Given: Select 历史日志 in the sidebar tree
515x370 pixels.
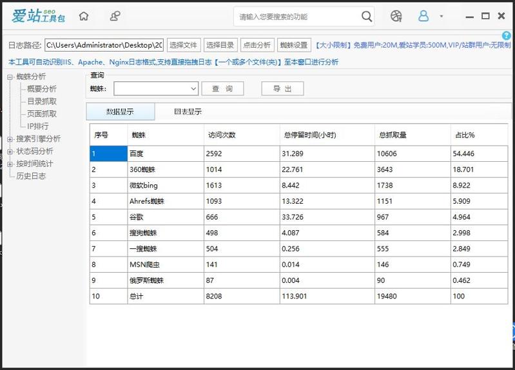Looking at the screenshot, I should click(31, 176).
